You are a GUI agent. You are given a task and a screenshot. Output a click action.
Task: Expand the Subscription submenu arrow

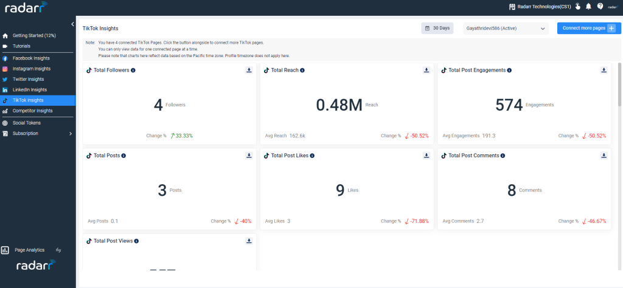71,134
